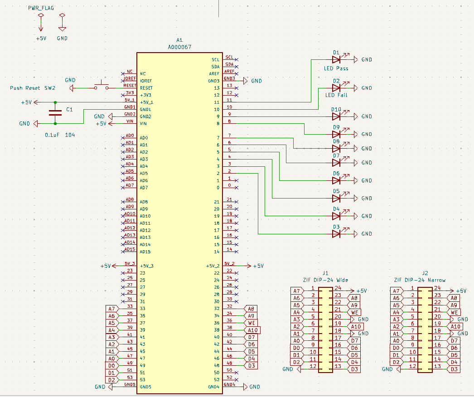Select +5V power symbol at 5V_2 pin

tap(249, 266)
